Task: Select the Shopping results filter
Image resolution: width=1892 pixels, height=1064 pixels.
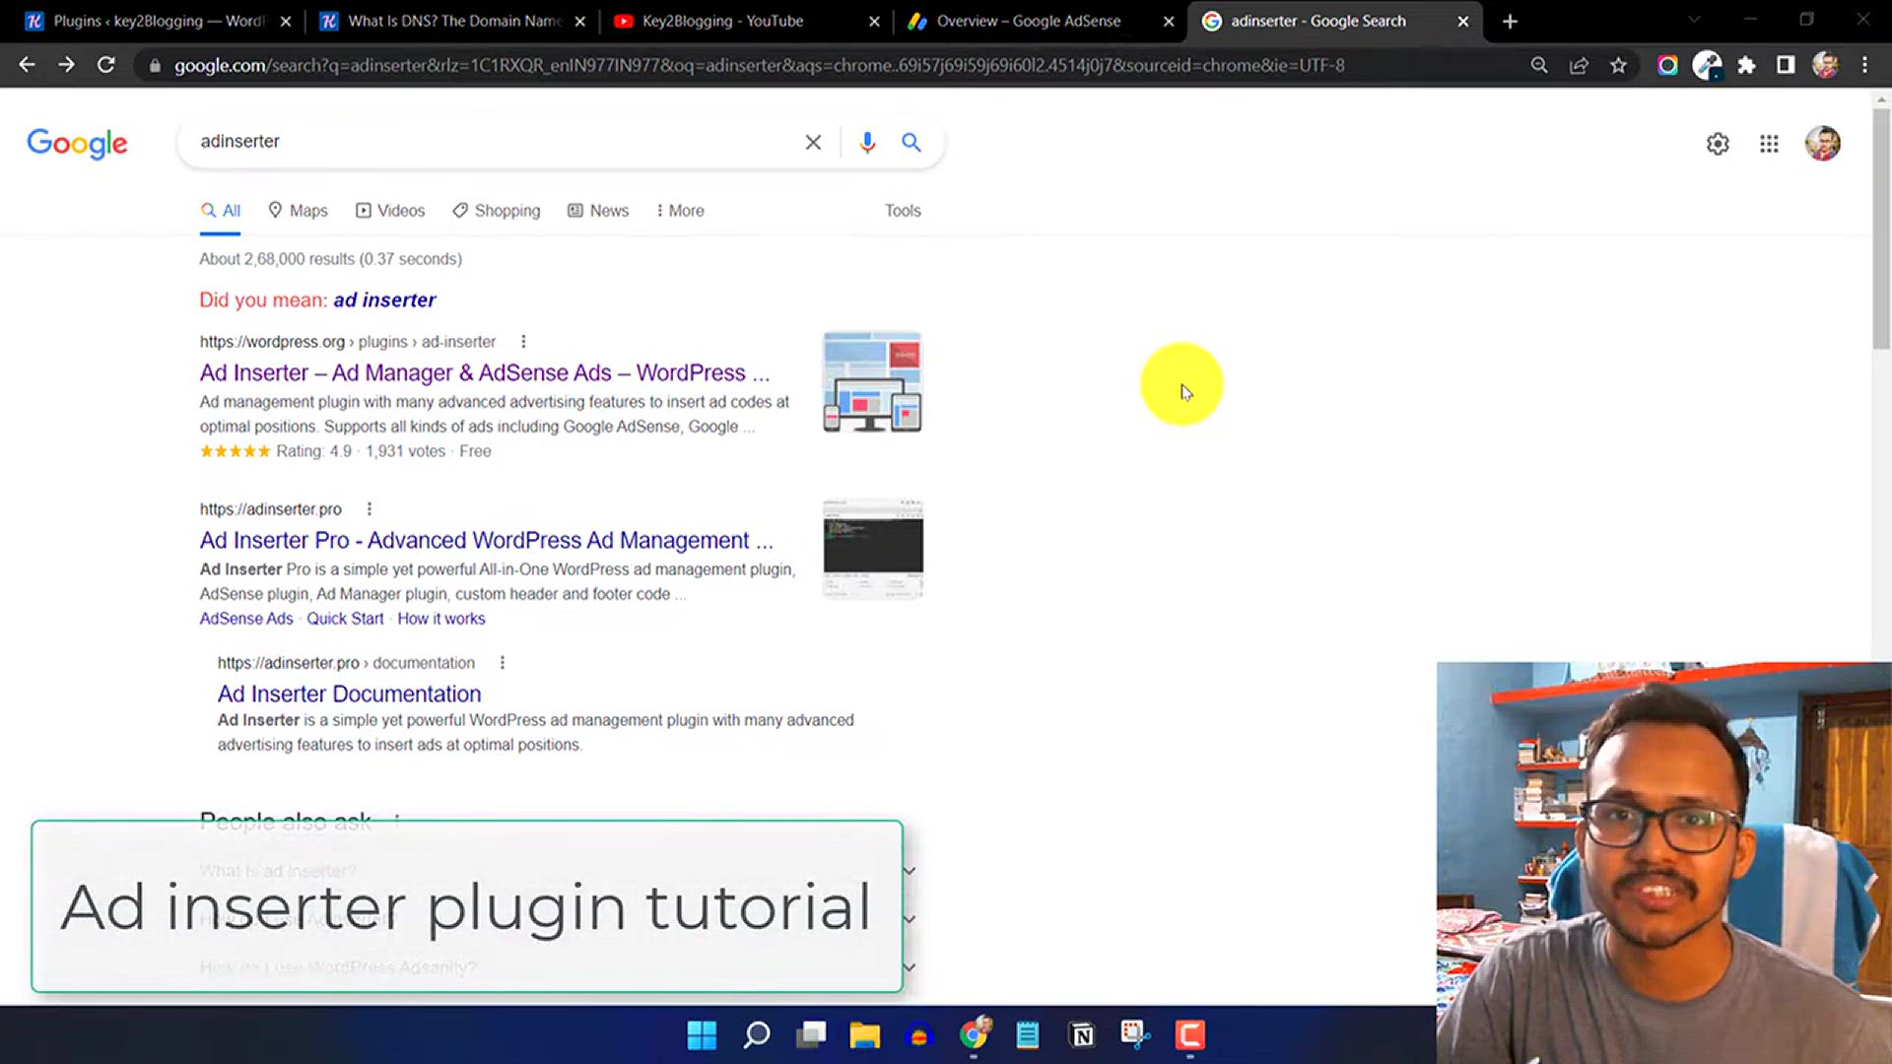Action: [497, 211]
